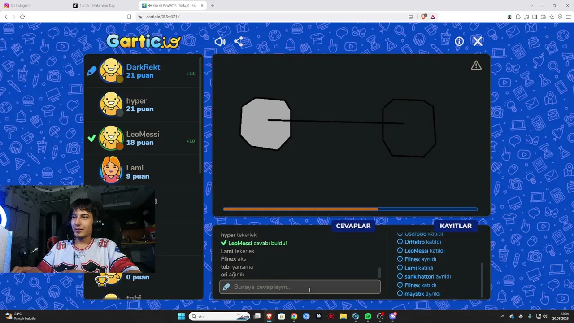This screenshot has height=323, width=574.
Task: Open File Explorer from the taskbar
Action: pos(343,316)
